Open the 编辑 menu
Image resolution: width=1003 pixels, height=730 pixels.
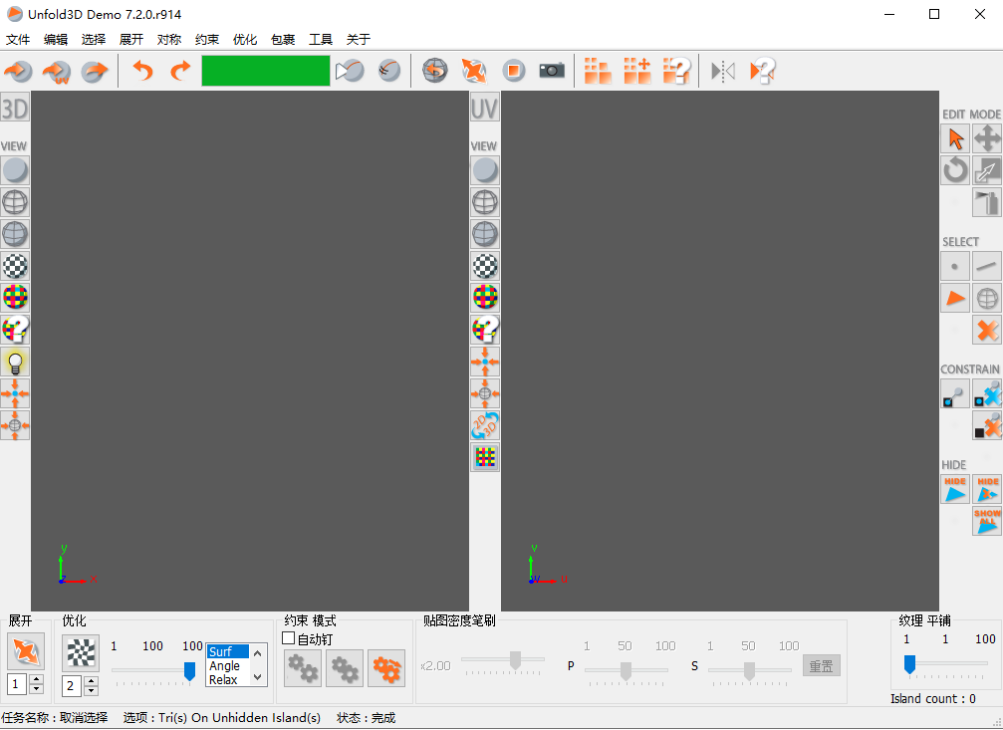(x=56, y=40)
